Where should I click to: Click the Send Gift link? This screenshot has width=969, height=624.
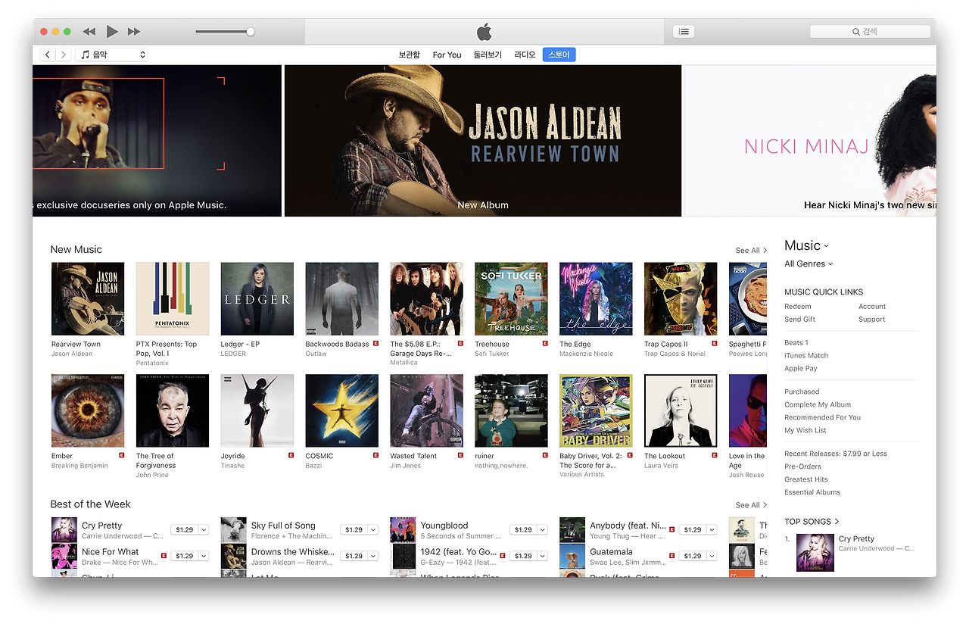(x=799, y=320)
